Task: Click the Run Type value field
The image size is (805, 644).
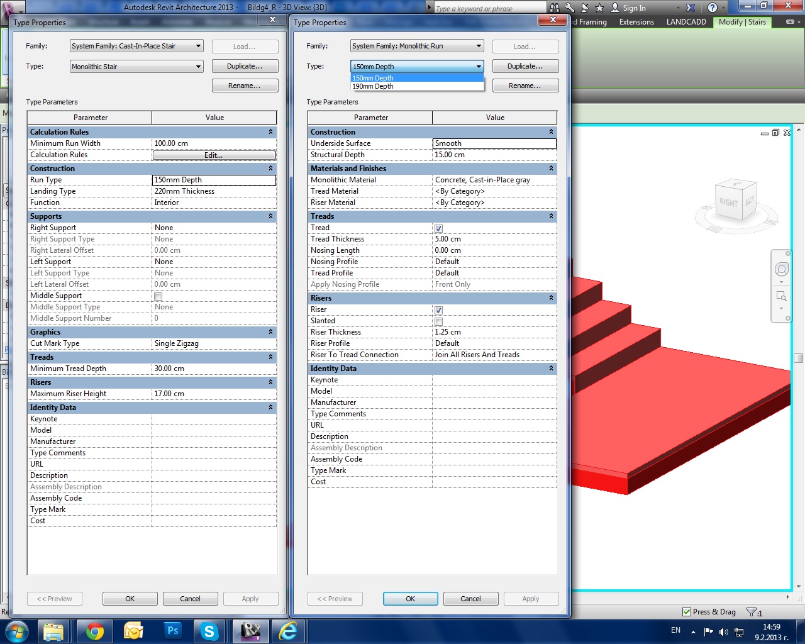Action: tap(214, 180)
